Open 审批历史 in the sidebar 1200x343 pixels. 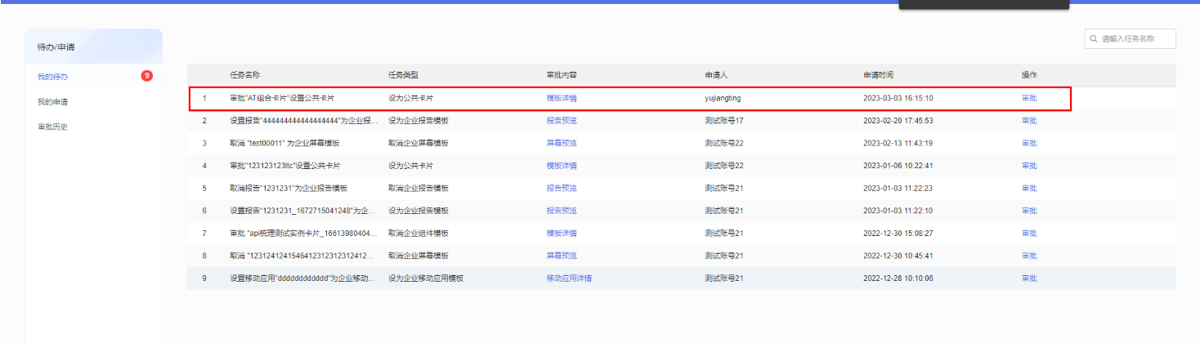pyautogui.click(x=52, y=127)
